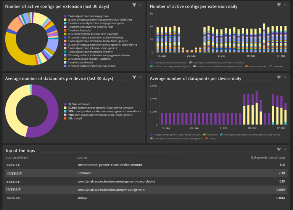Show the 24 more legend entries
The image size is (293, 210).
pyautogui.click(x=276, y=66)
